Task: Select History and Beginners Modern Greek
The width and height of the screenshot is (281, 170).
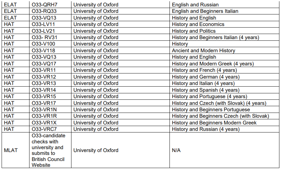Action: tap(214, 123)
